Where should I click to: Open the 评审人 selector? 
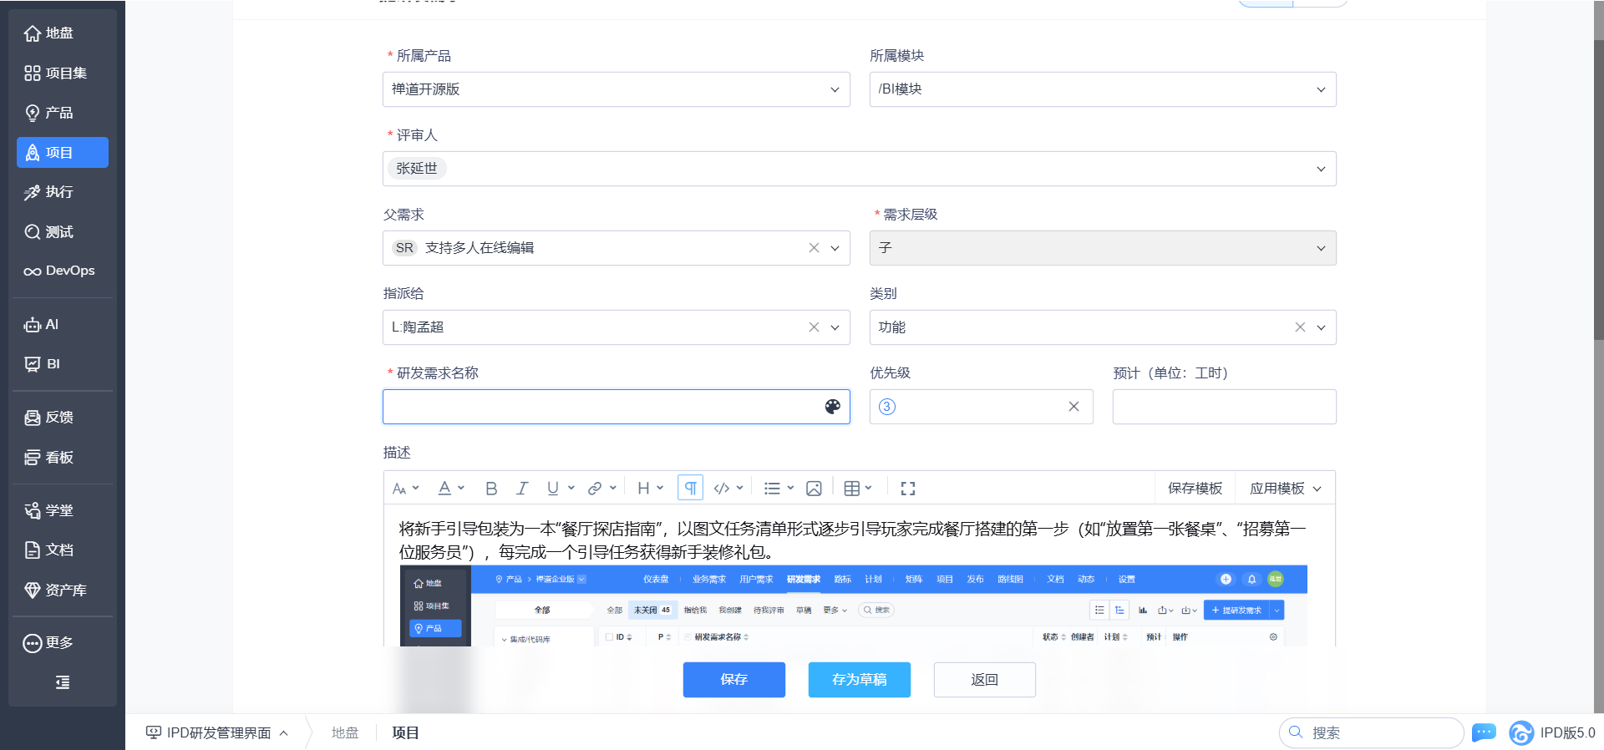tap(860, 169)
